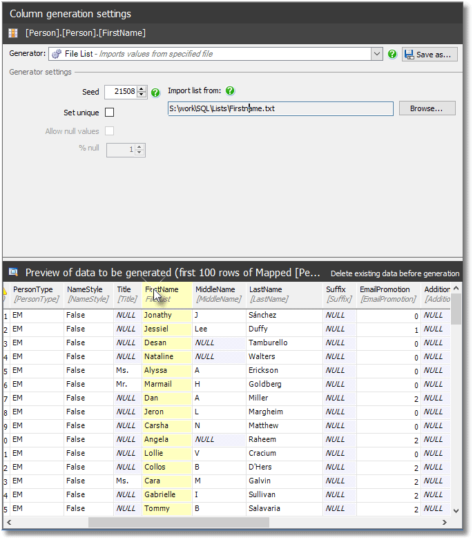
Task: Click the vertical scrollbar thumb
Action: (456, 309)
